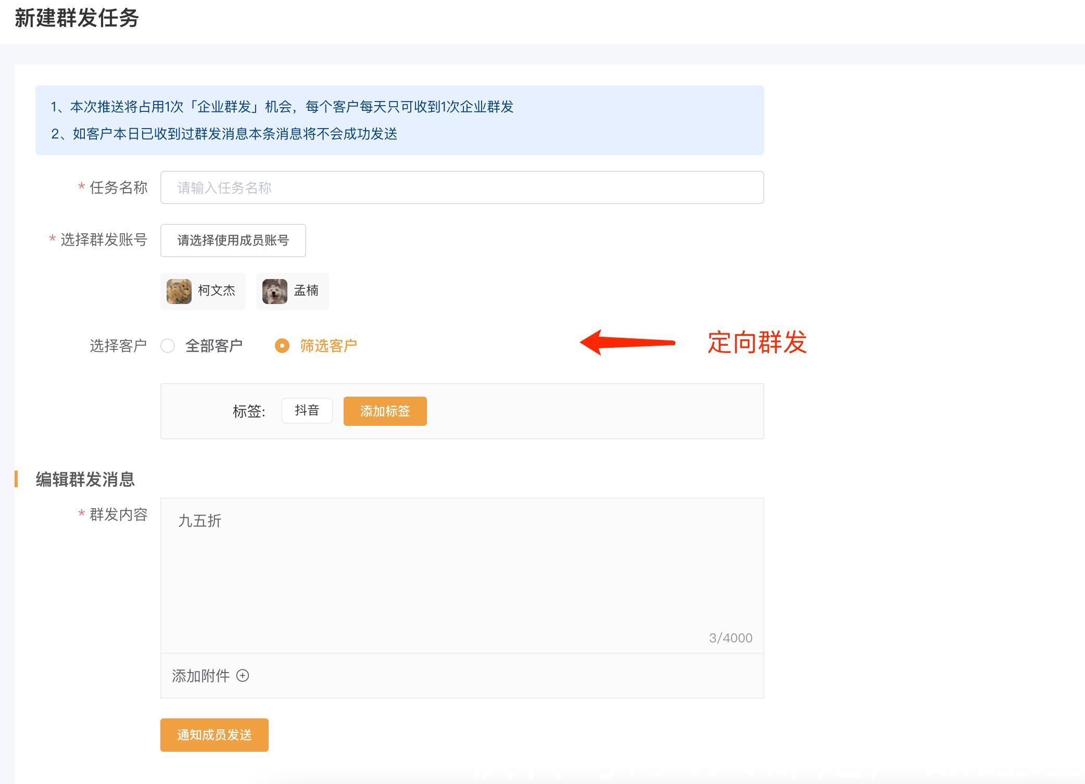Viewport: 1085px width, 784px height.
Task: Click 柯文杰 avatar thumbnail
Action: pyautogui.click(x=179, y=291)
